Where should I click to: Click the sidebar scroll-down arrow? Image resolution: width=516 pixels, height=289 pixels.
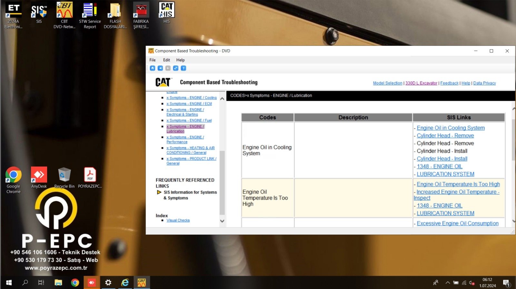click(222, 221)
